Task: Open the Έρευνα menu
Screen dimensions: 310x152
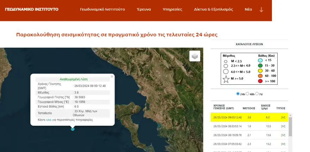Action: point(144,9)
